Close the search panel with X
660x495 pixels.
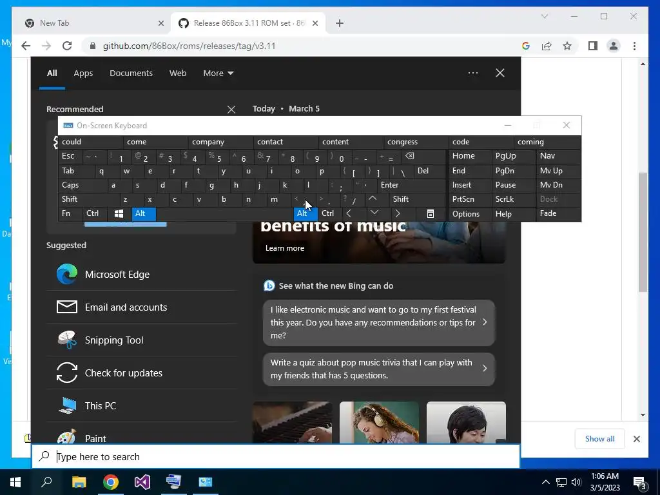(x=500, y=73)
